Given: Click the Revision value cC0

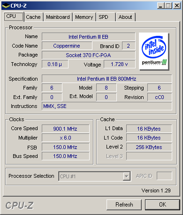Looking at the screenshot, I should [160, 97].
